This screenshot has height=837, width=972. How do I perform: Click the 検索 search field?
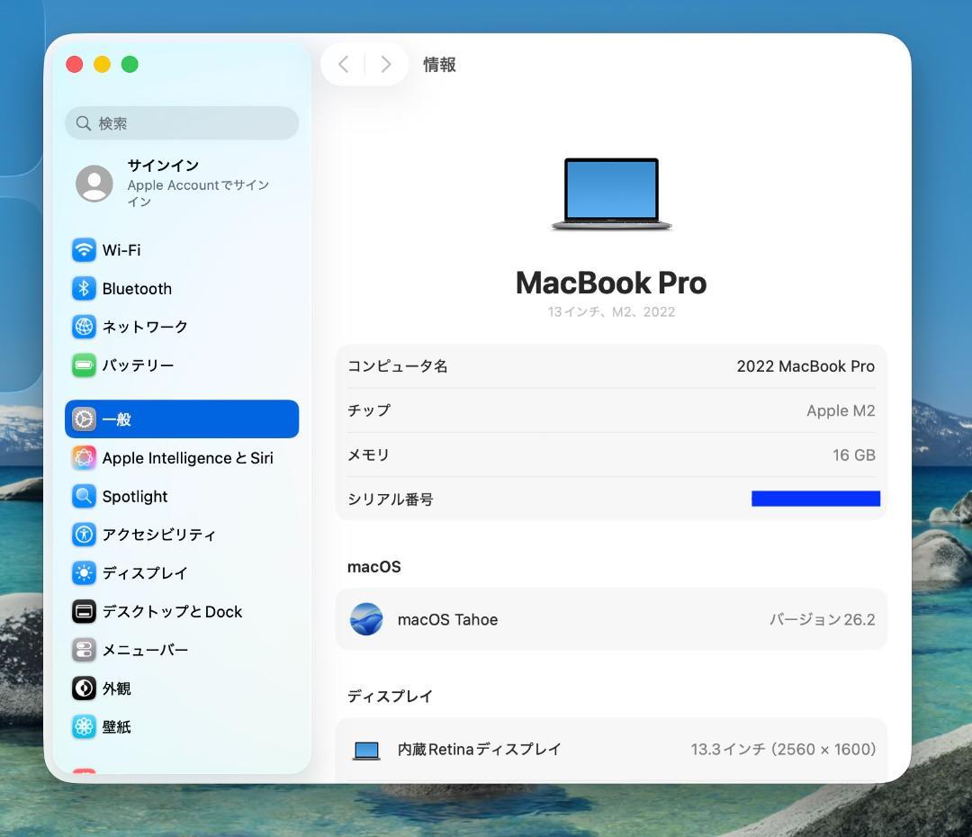click(x=182, y=123)
